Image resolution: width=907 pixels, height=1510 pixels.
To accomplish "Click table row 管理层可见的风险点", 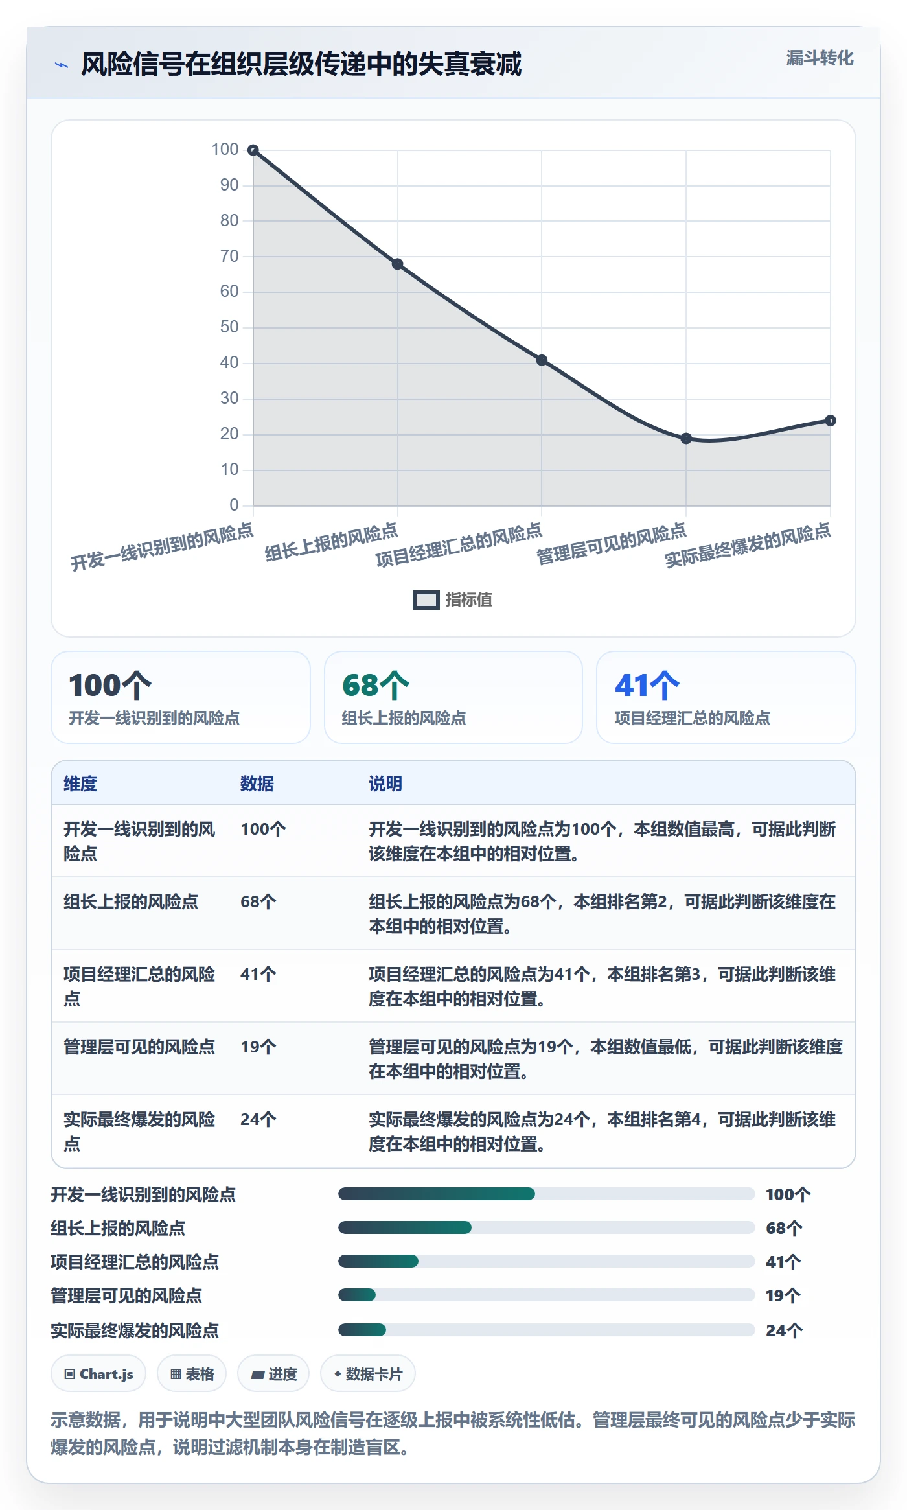I will [454, 1058].
